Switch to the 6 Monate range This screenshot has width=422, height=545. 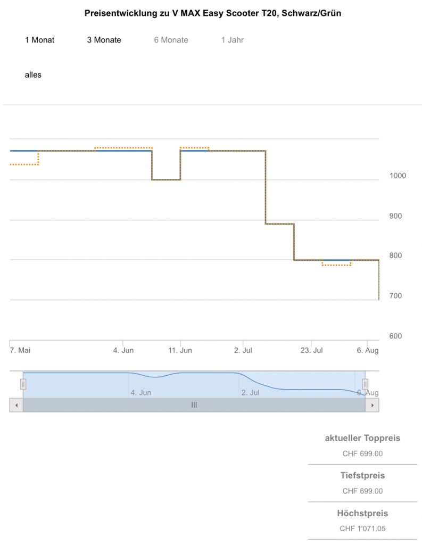point(171,40)
